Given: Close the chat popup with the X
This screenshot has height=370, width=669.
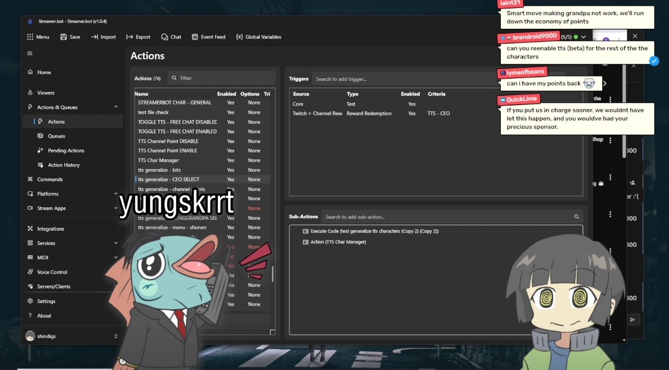Looking at the screenshot, I should point(635,36).
